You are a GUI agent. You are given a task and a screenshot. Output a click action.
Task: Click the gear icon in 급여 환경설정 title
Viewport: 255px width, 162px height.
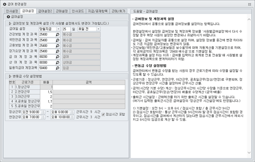pos(5,4)
